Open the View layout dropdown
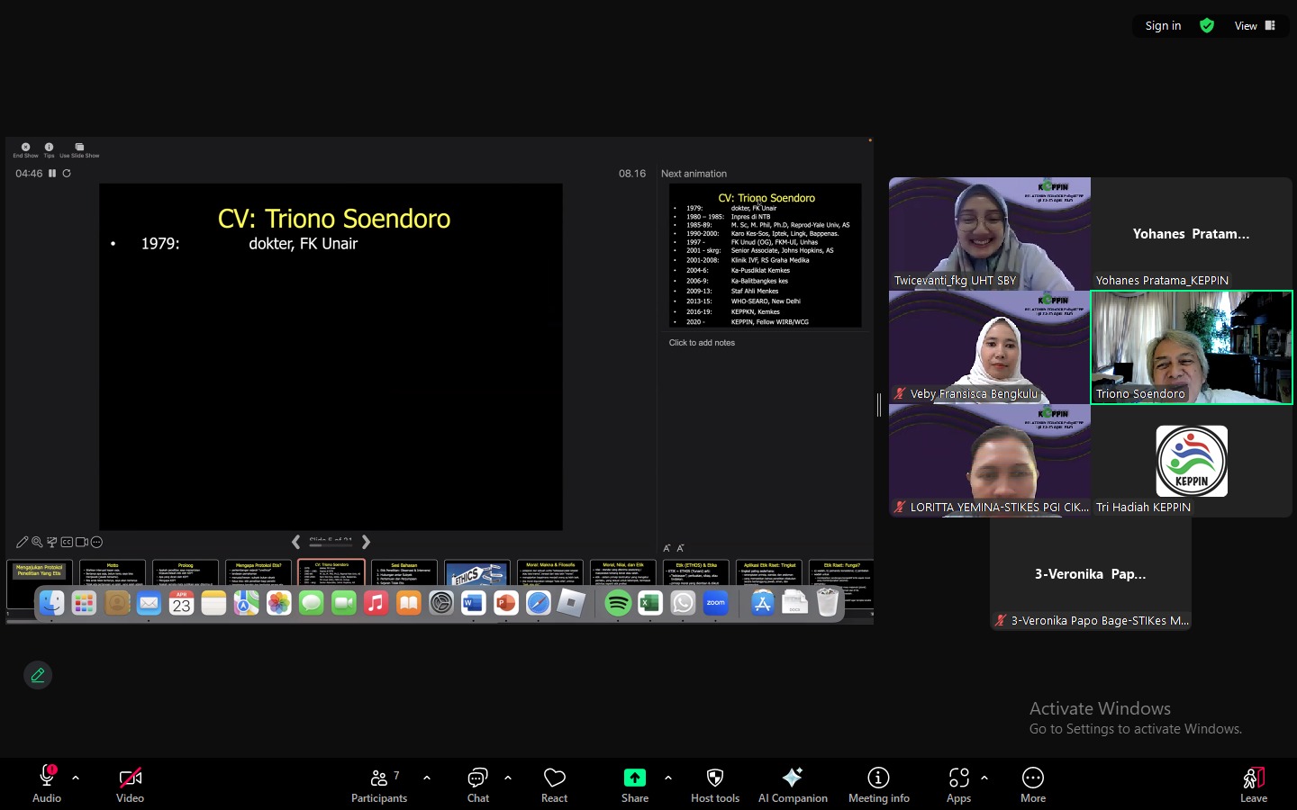 point(1255,25)
